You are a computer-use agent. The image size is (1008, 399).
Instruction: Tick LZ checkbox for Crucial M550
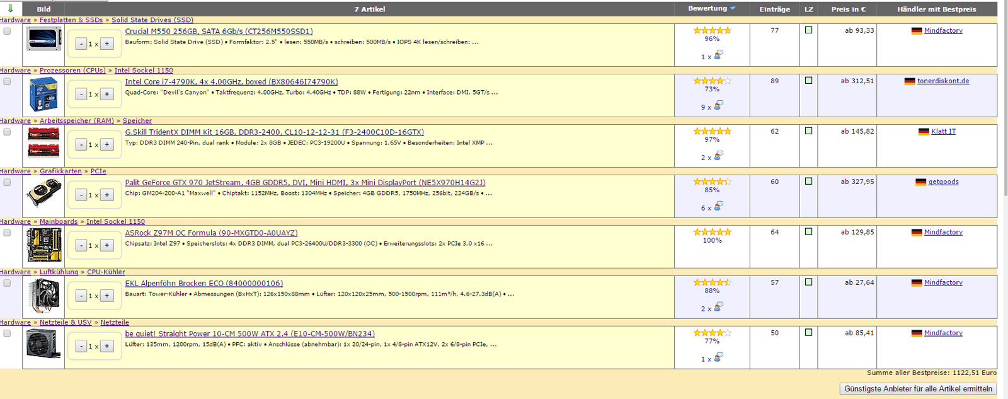tap(809, 30)
